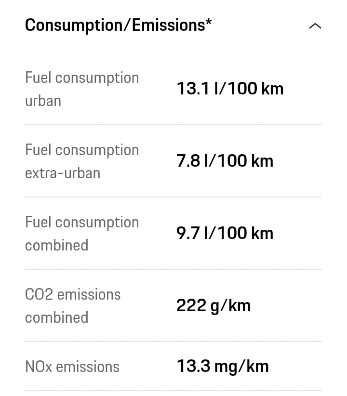Click the asterisk footnote marker in heading
This screenshot has height=396, width=347.
[x=209, y=23]
